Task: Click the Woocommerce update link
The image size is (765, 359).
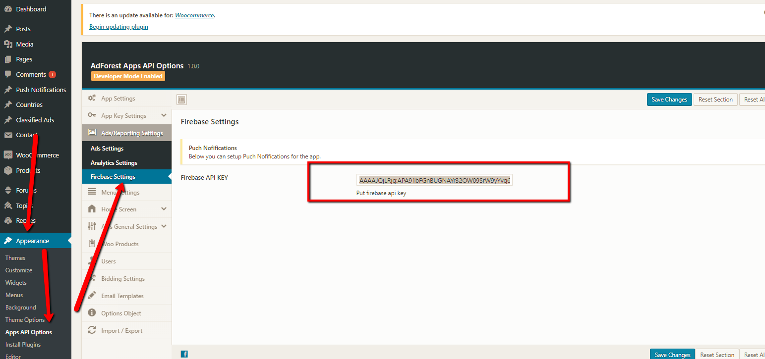Action: click(194, 15)
